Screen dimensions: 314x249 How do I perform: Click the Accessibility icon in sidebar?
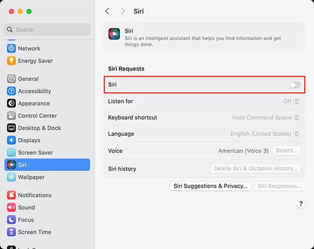(x=11, y=91)
